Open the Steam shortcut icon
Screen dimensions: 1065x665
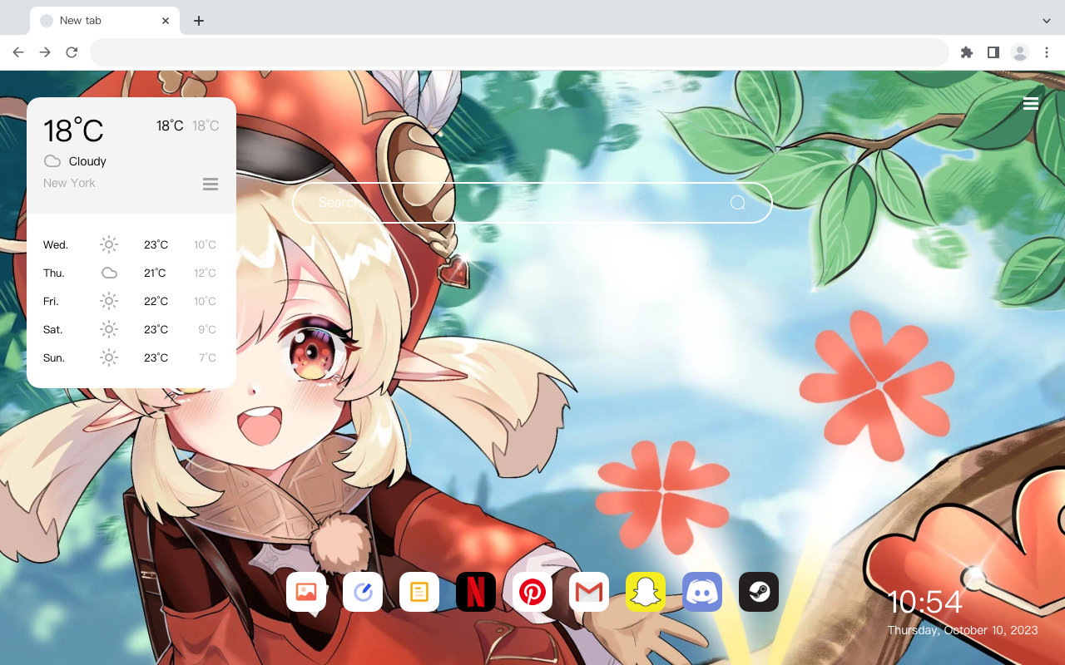759,592
